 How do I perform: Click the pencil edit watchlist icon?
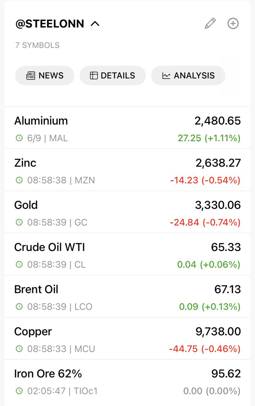click(210, 24)
